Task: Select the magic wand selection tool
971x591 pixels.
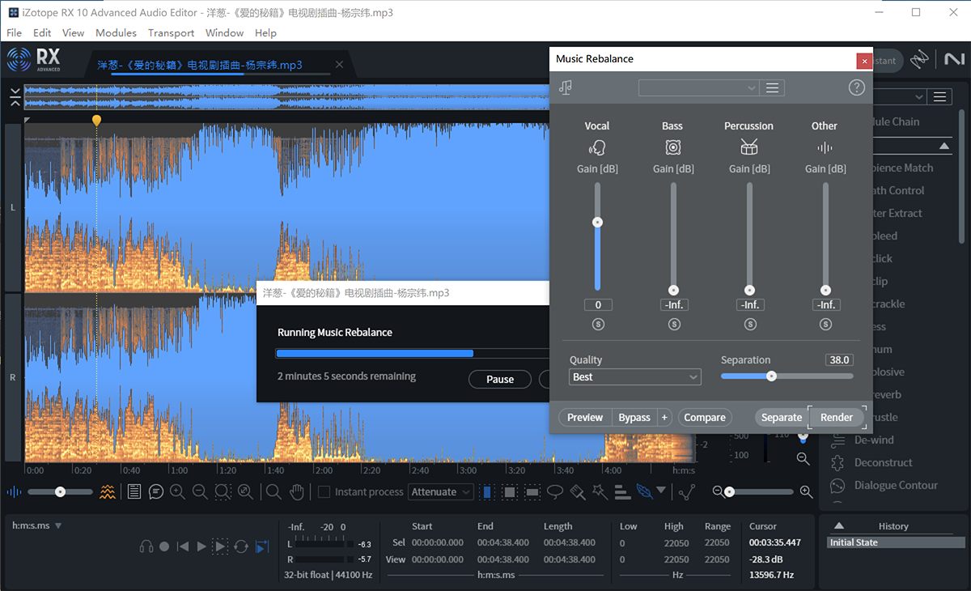Action: [600, 491]
